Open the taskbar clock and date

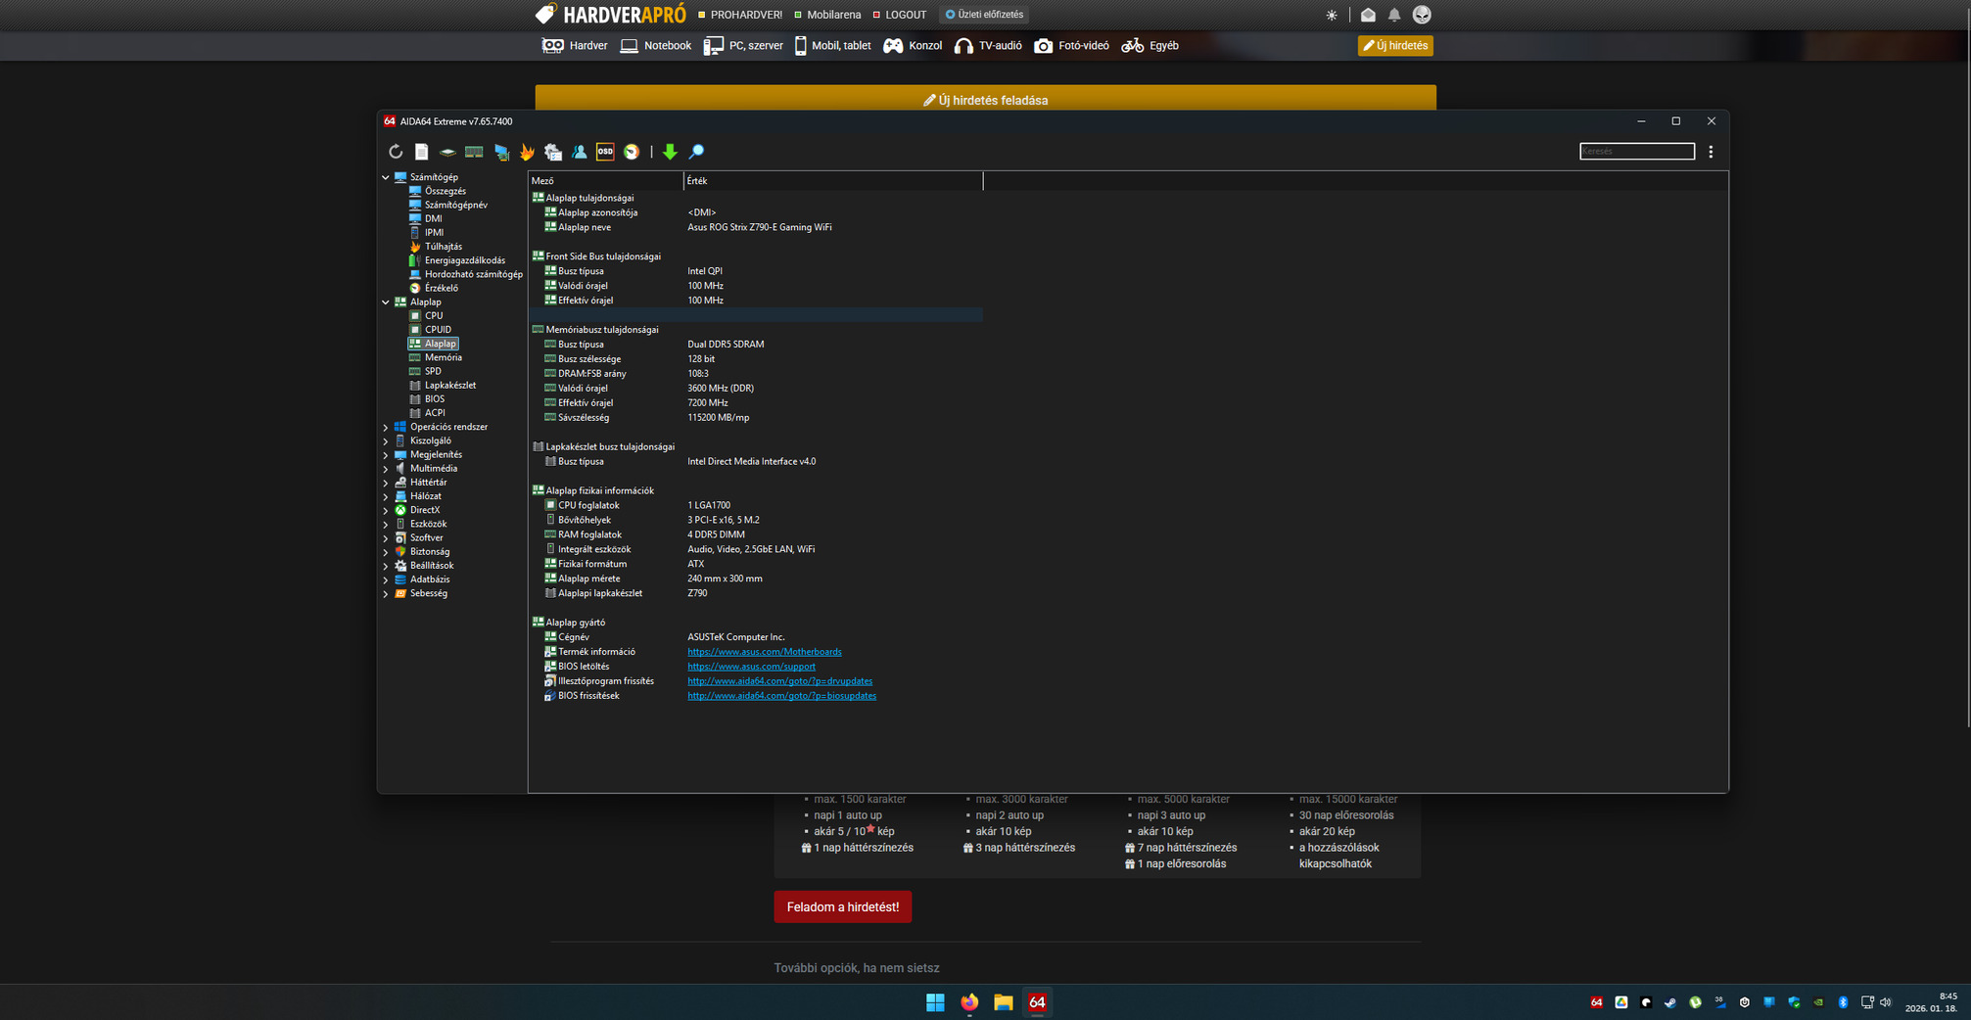[1931, 1001]
